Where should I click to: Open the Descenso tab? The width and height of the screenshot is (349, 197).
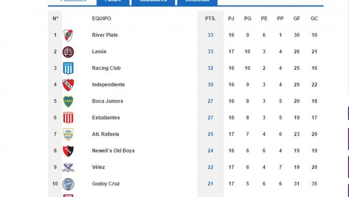(x=197, y=1)
